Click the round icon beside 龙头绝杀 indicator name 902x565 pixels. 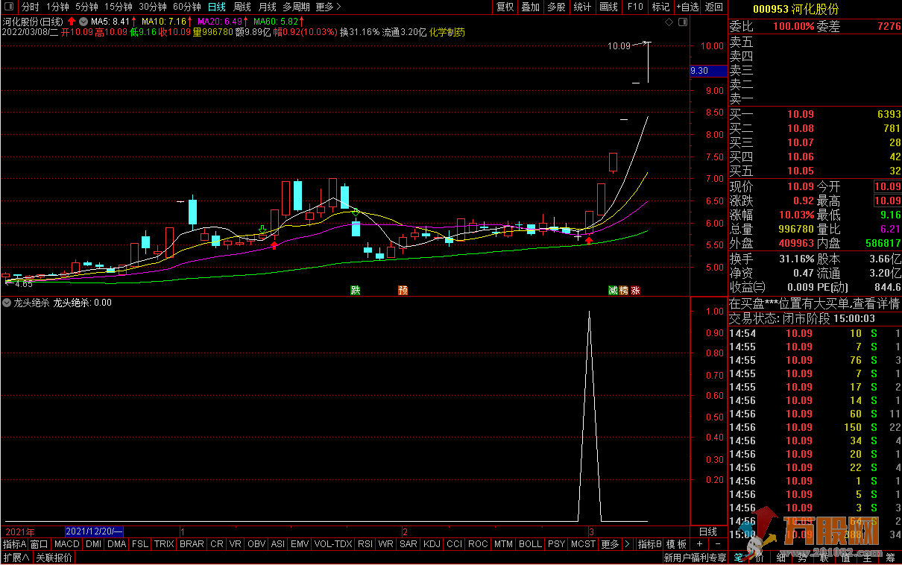7,303
